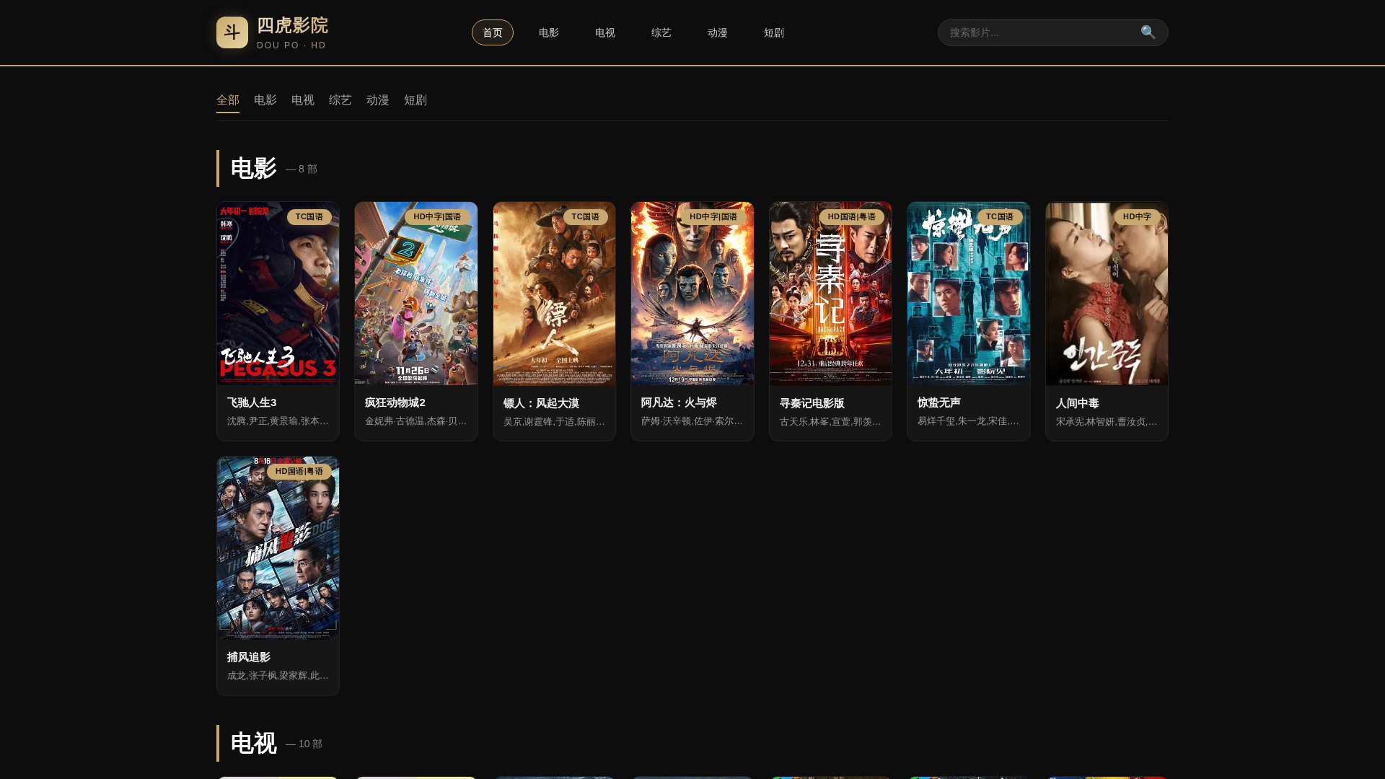Click the 惊蛰无声 title link

tap(939, 402)
